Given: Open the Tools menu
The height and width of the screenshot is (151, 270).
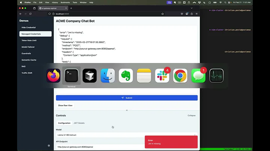Looking at the screenshot, I should tap(75, 2).
